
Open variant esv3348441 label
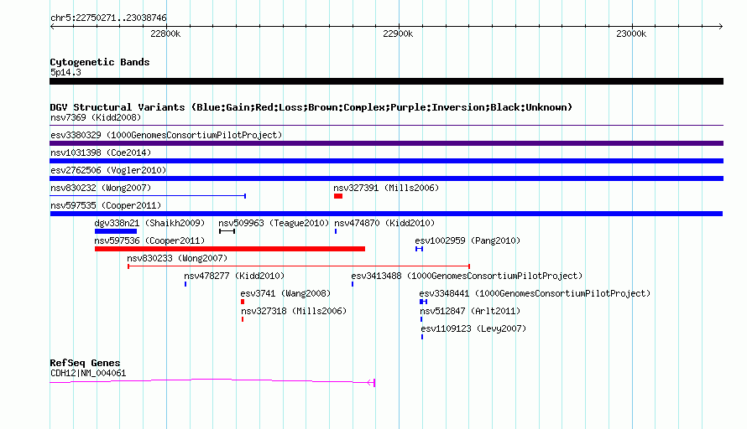click(535, 293)
